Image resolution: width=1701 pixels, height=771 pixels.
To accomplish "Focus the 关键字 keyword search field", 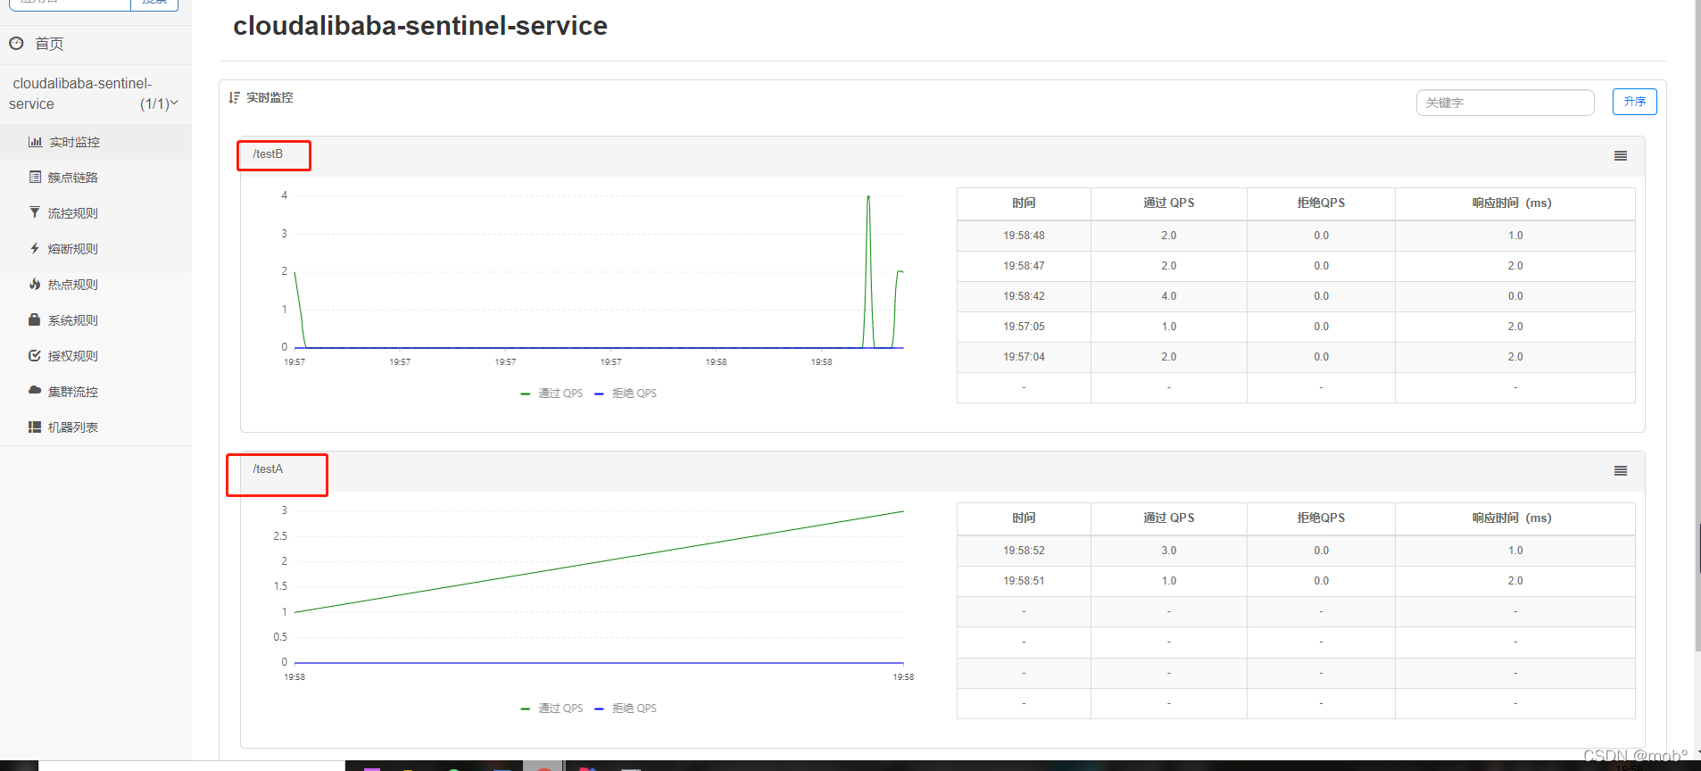I will coord(1505,103).
